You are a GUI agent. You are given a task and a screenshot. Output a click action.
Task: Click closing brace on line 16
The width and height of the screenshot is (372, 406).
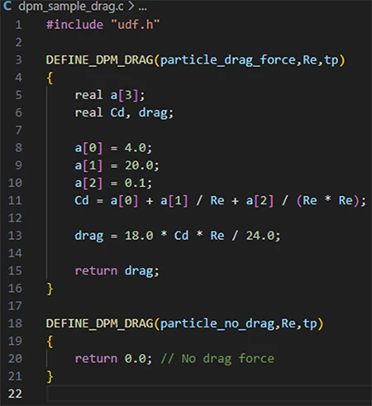point(50,289)
